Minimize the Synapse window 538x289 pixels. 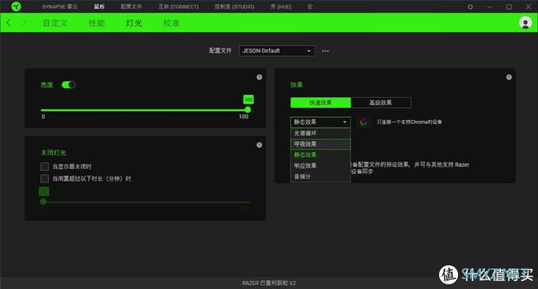coord(490,6)
